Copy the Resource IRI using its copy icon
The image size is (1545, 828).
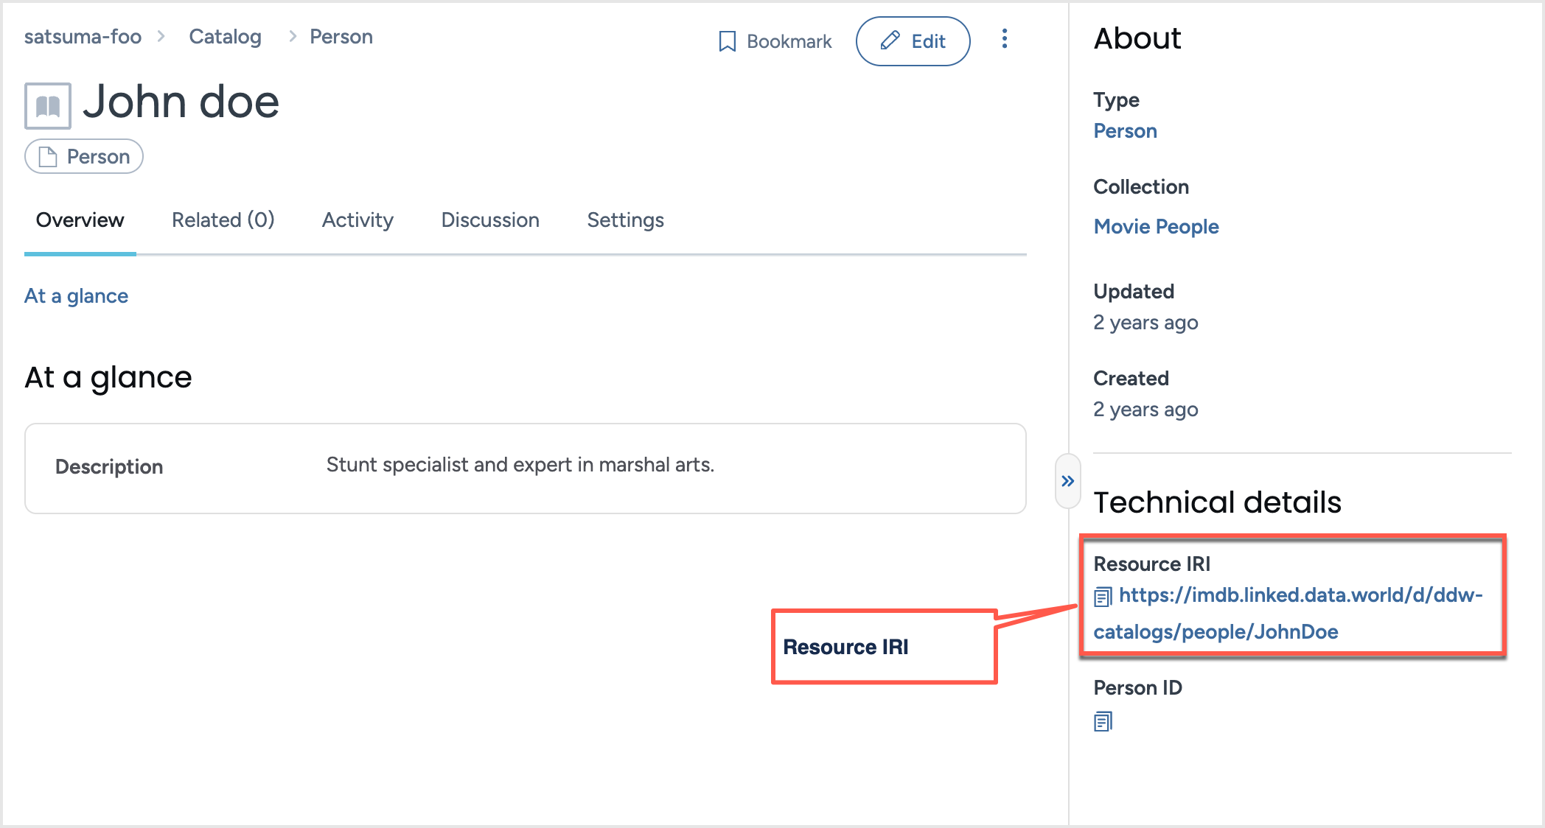pos(1103,597)
